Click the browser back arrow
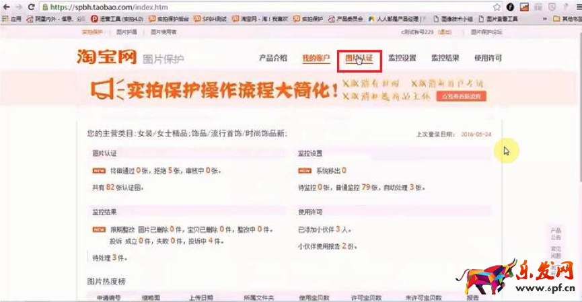 pos(7,7)
